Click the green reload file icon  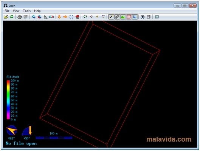pyautogui.click(x=12, y=17)
